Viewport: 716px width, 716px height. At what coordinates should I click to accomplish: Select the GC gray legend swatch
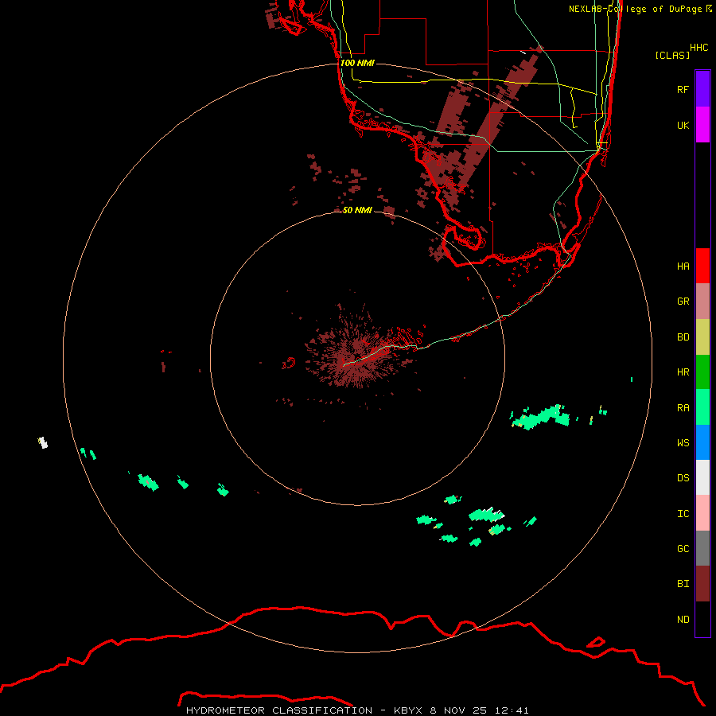[x=702, y=548]
